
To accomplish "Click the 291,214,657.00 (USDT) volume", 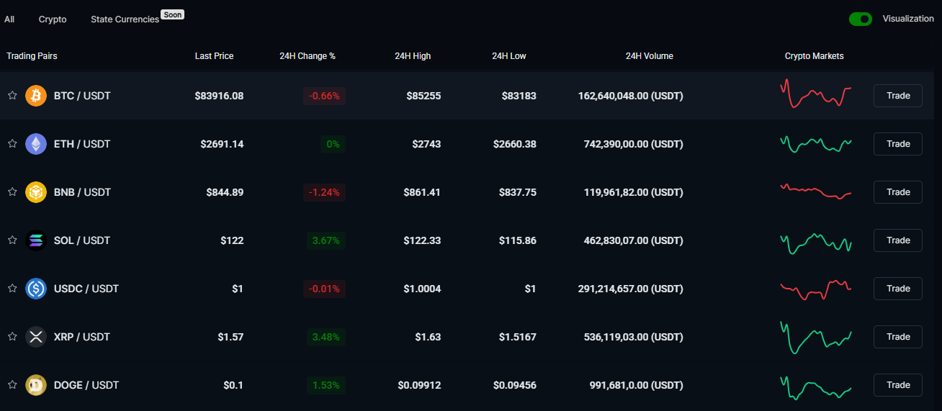I will click(x=631, y=289).
